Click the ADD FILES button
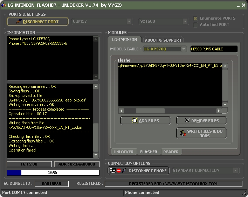 click(145, 120)
